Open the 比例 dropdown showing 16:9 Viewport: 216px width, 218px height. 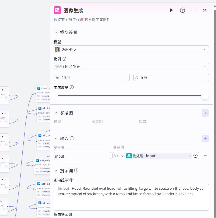tap(131, 66)
